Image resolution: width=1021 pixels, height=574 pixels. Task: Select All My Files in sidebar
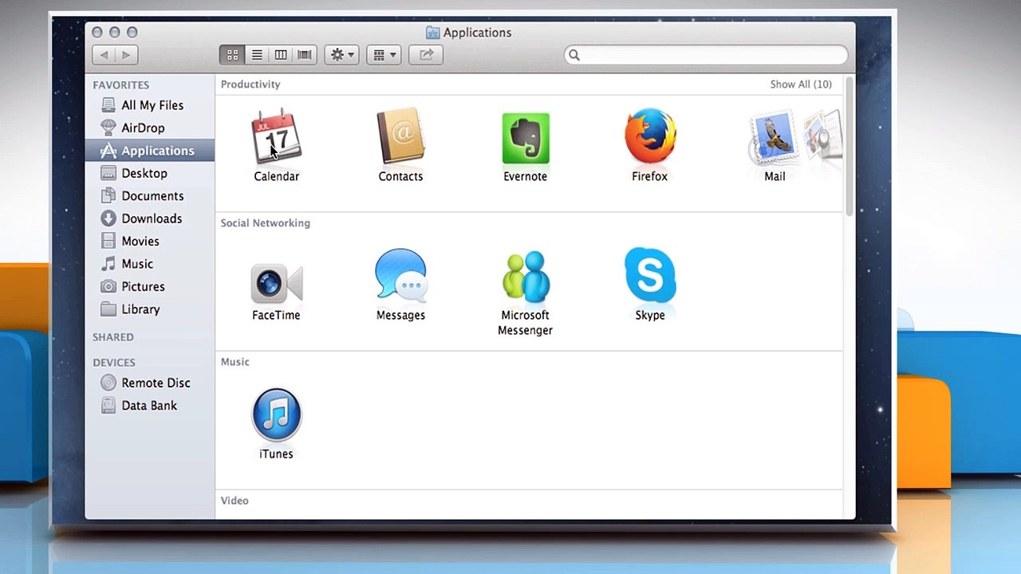pos(149,105)
